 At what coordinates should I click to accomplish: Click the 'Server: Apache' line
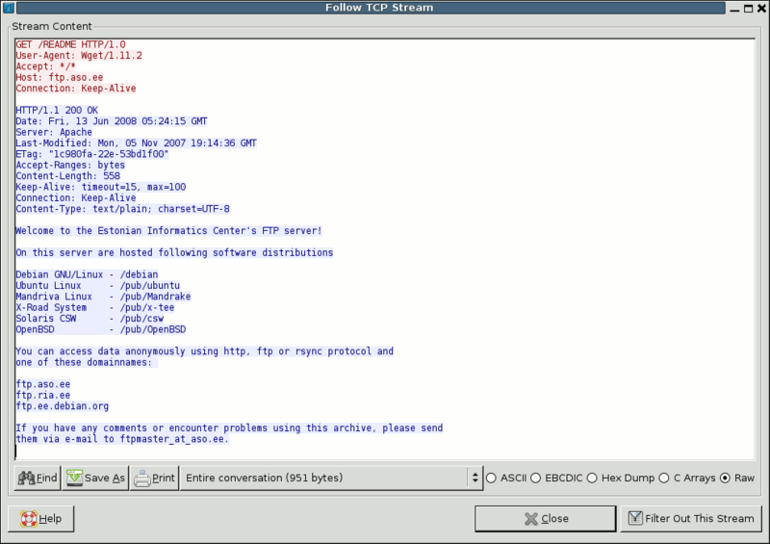tap(54, 132)
